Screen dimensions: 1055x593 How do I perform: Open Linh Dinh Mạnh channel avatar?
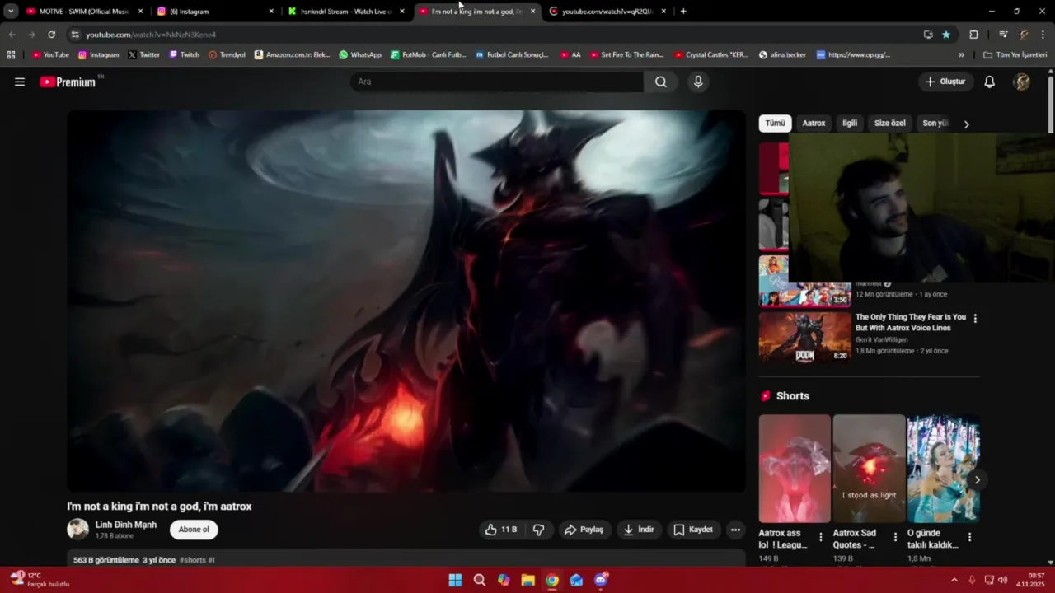[77, 529]
